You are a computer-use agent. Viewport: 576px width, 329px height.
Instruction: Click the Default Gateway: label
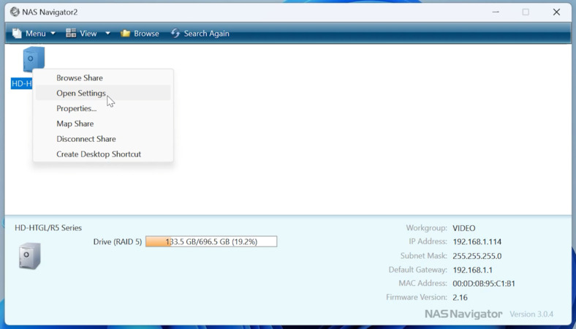click(417, 270)
